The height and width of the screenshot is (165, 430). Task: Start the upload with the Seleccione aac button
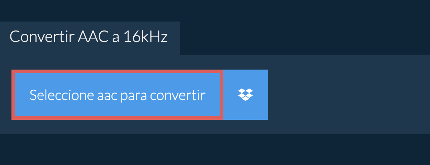(x=117, y=95)
